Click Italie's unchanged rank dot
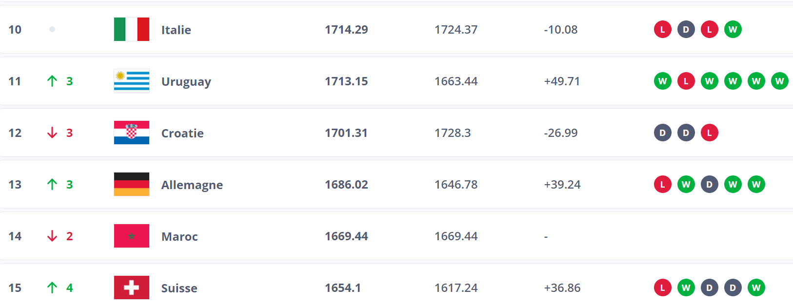The image size is (793, 307). [52, 29]
